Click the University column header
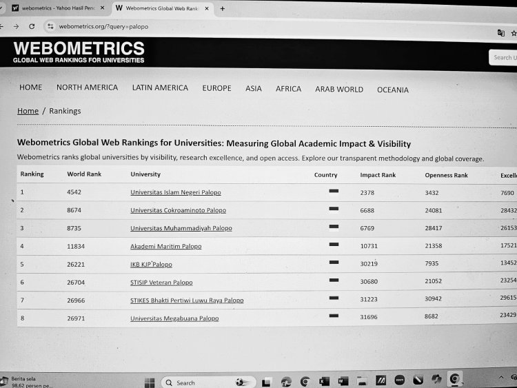 (x=145, y=174)
